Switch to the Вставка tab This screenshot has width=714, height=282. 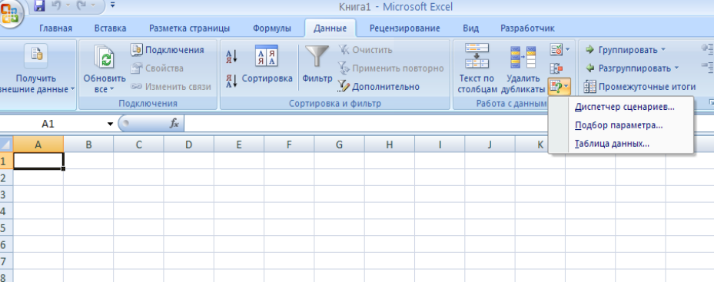tap(110, 28)
